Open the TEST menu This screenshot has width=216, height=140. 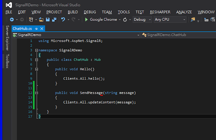pos(140,12)
